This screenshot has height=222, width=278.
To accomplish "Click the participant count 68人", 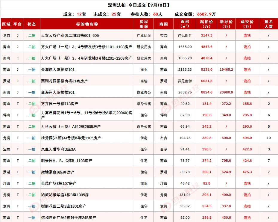I will (158, 14).
